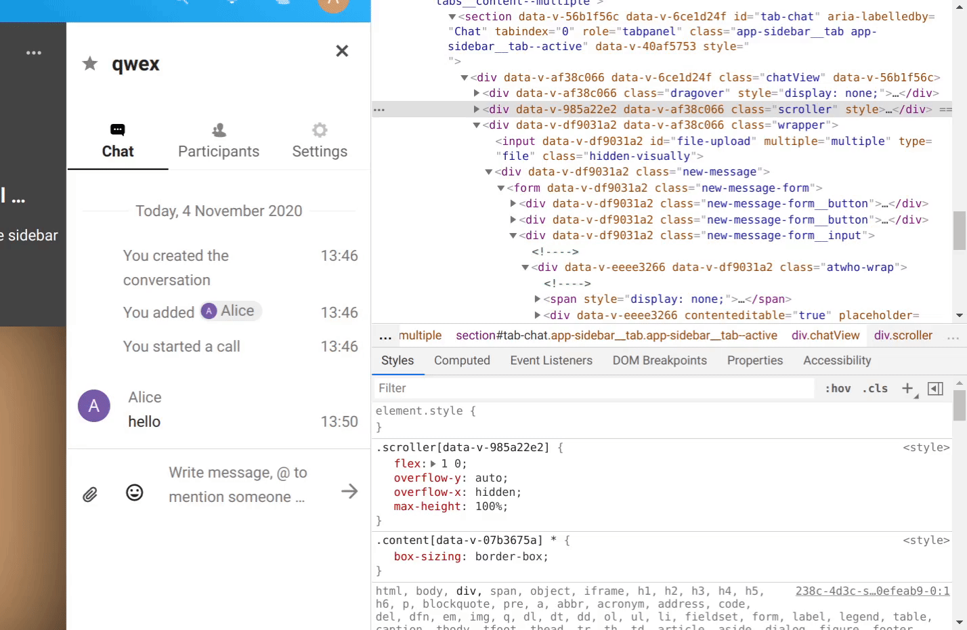Expand the first new-message-form__button div

tap(513, 204)
